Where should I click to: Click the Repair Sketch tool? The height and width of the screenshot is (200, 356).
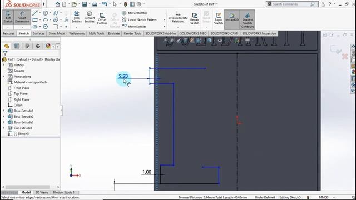[x=195, y=18]
